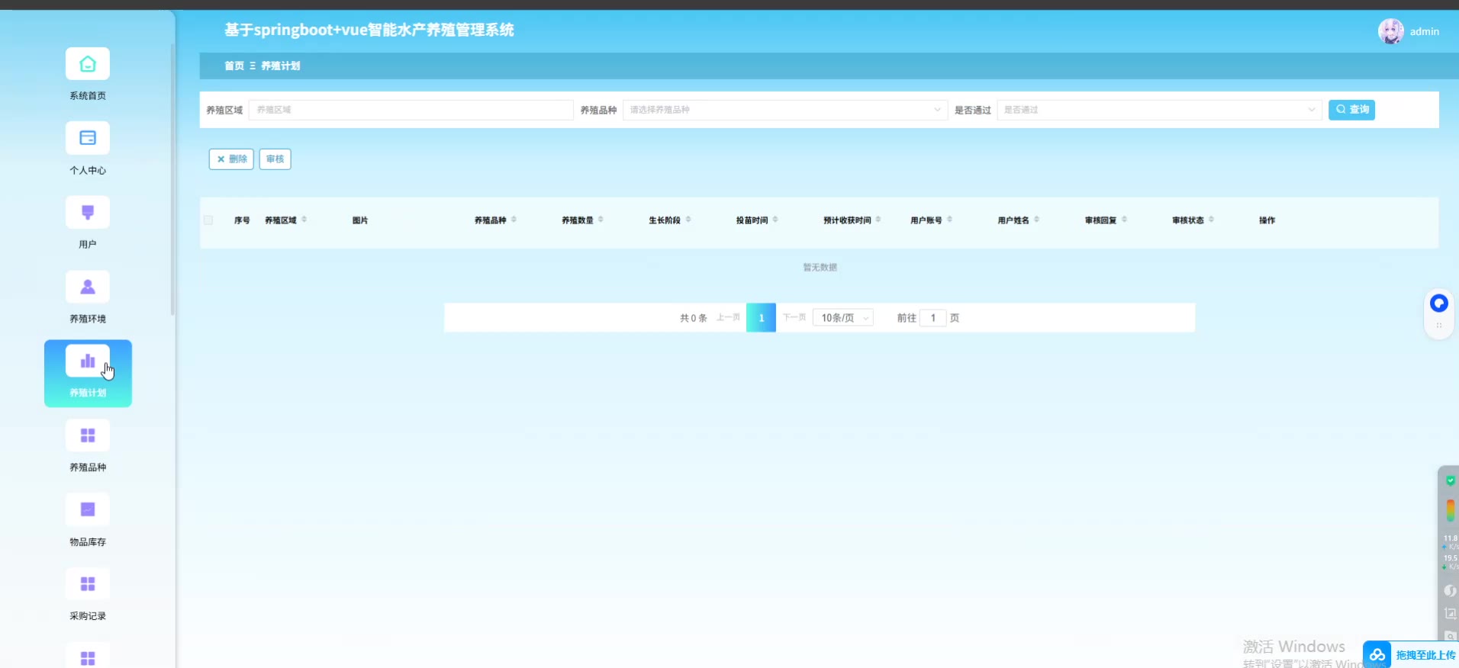
Task: Click the 暂无数据 empty table message
Action: 820,268
